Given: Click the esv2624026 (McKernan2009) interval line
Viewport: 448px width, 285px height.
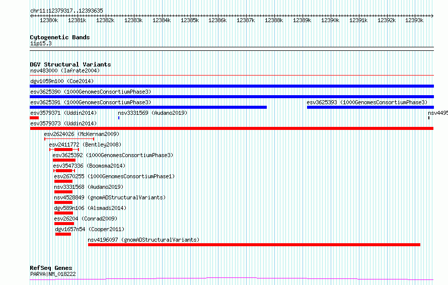Looking at the screenshot, I should [69, 139].
